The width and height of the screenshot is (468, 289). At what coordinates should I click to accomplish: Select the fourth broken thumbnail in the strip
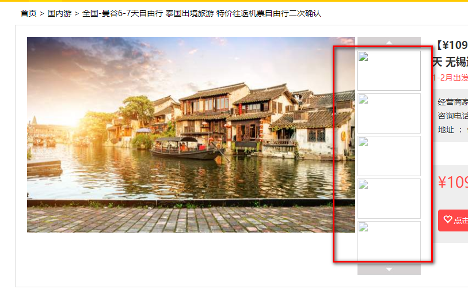389,199
